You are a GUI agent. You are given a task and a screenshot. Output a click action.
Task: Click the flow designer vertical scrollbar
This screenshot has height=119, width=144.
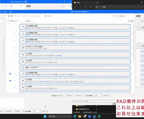point(134,42)
